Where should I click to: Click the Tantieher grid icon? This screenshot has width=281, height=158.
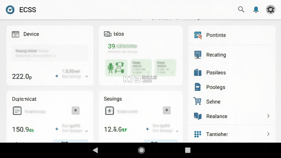(198, 134)
